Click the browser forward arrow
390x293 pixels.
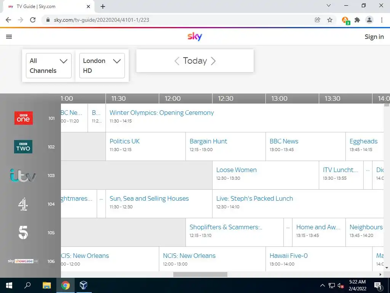point(21,20)
